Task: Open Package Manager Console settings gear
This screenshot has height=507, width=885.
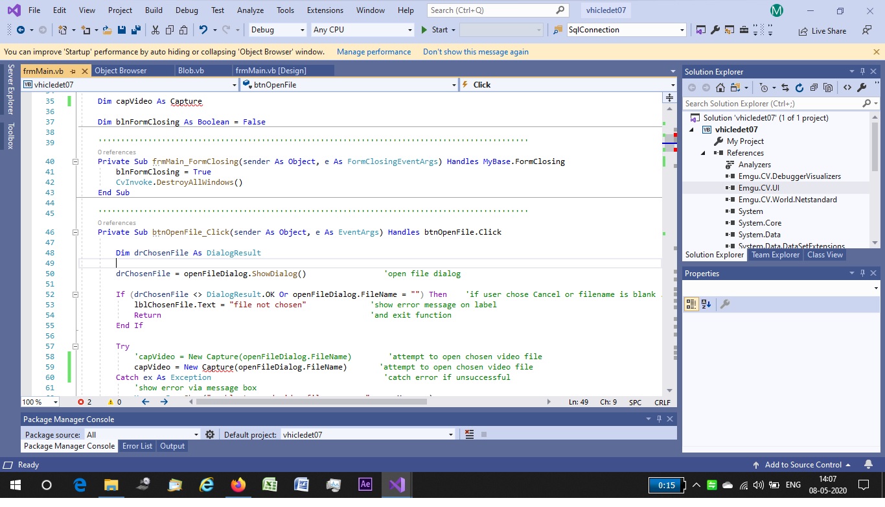Action: click(210, 434)
